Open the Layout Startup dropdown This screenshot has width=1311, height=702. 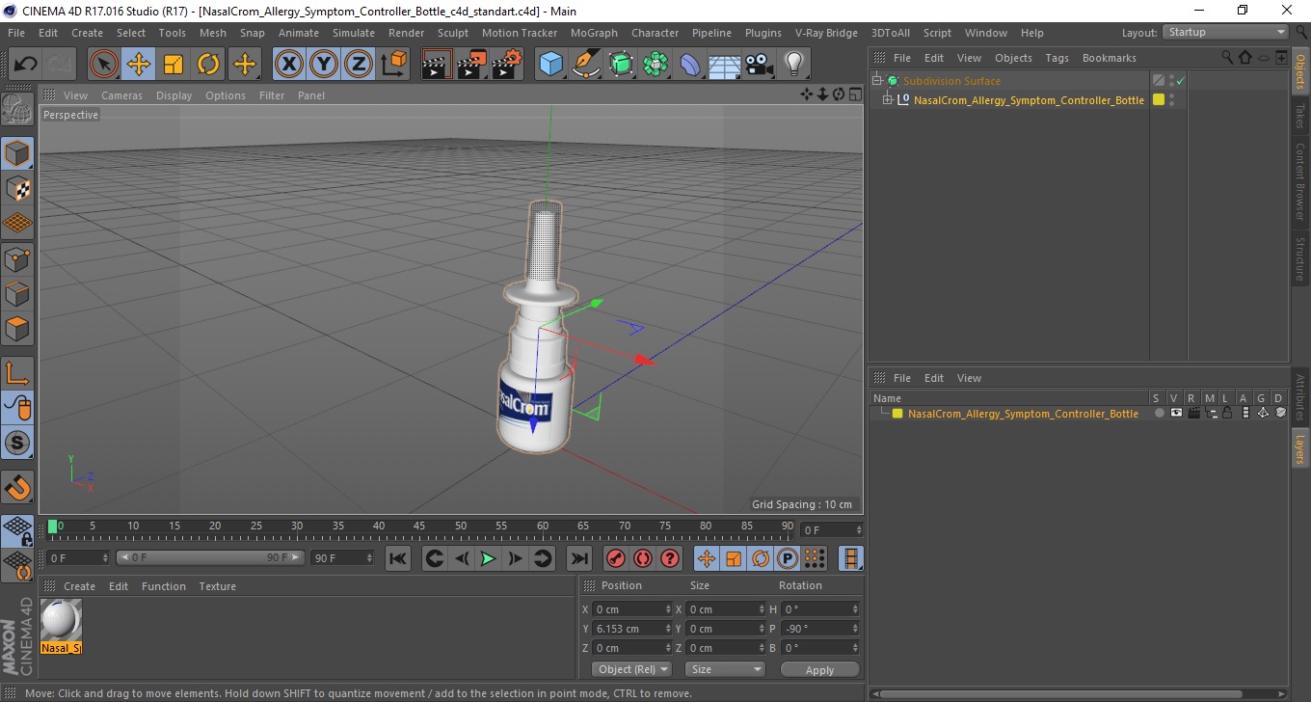pyautogui.click(x=1225, y=32)
